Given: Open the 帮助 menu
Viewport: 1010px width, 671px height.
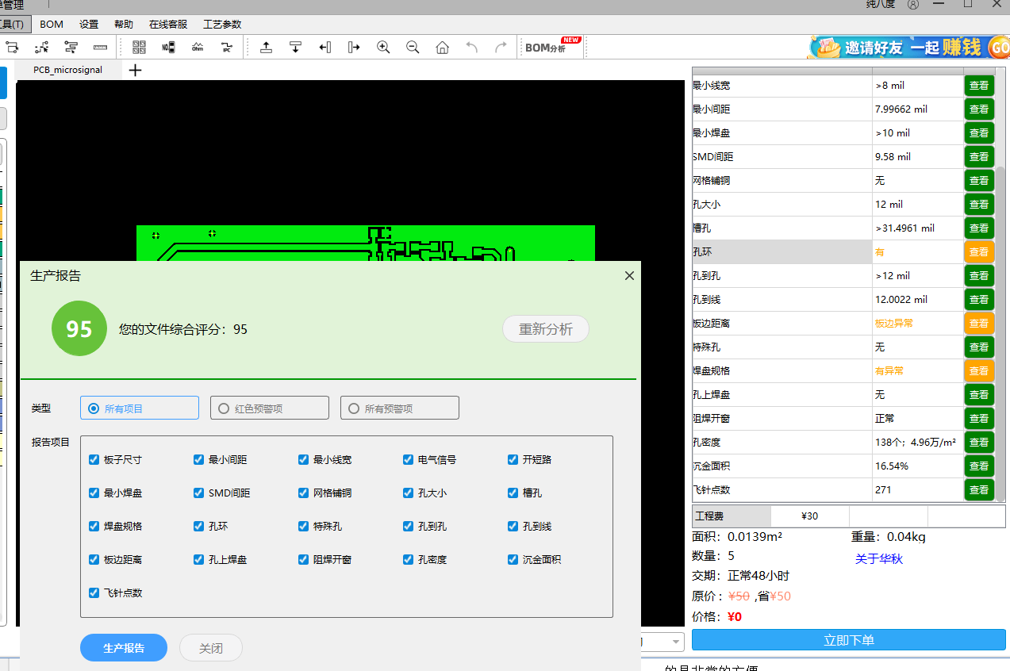Looking at the screenshot, I should [124, 25].
